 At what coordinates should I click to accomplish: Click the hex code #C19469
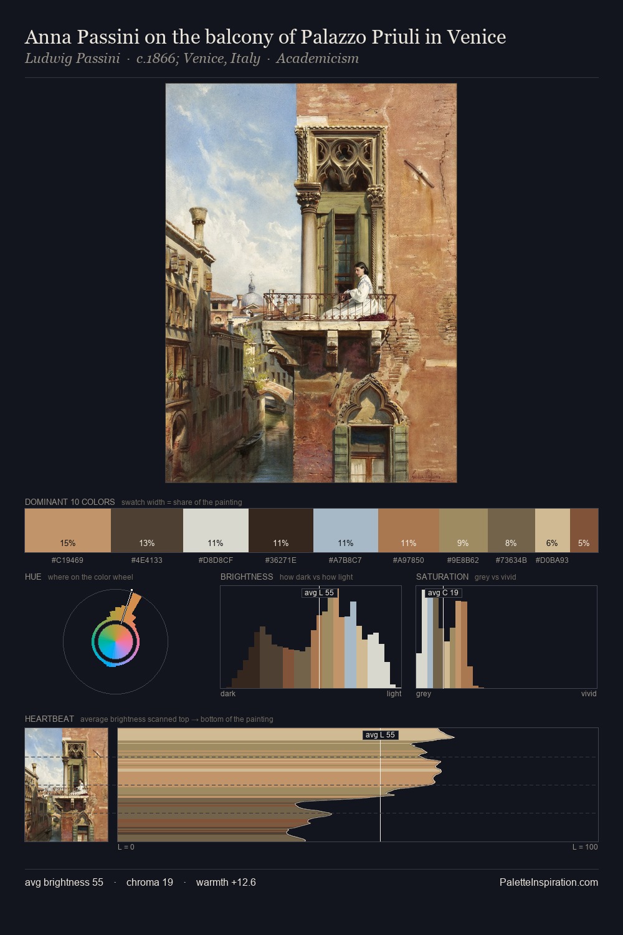click(x=67, y=560)
